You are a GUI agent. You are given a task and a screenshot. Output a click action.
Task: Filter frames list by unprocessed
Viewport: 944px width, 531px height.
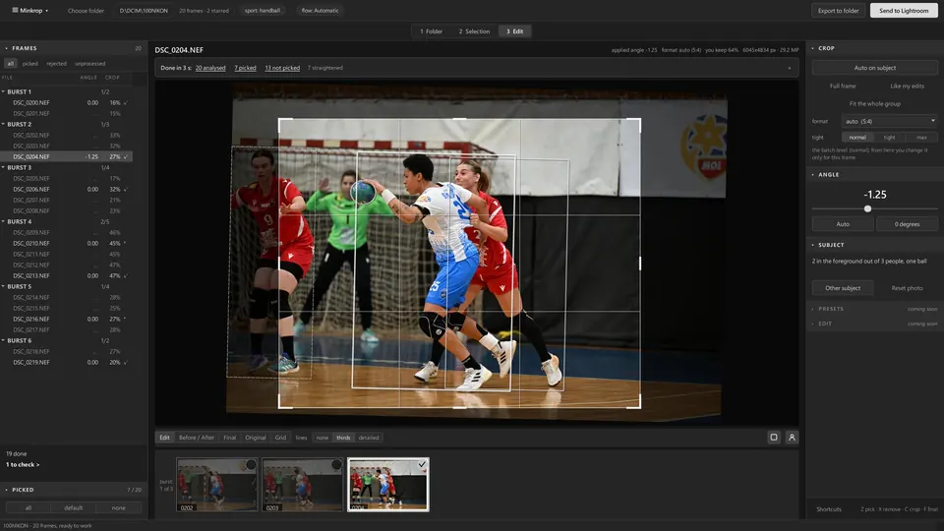pyautogui.click(x=89, y=64)
